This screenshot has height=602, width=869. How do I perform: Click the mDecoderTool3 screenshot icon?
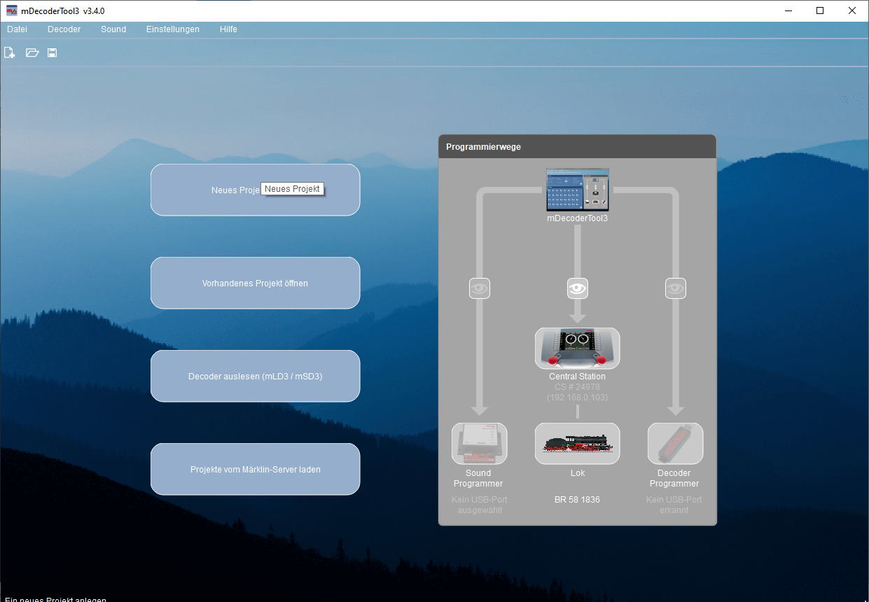[578, 190]
